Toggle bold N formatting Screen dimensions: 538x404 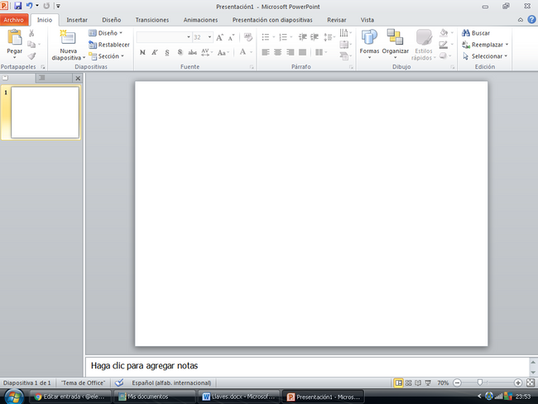[142, 52]
